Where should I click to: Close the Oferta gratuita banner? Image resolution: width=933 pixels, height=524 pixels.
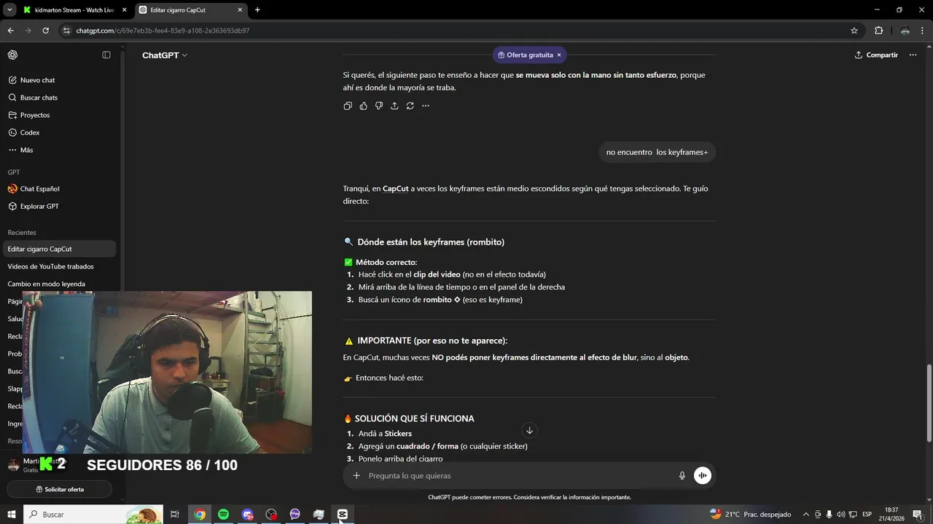tap(559, 55)
